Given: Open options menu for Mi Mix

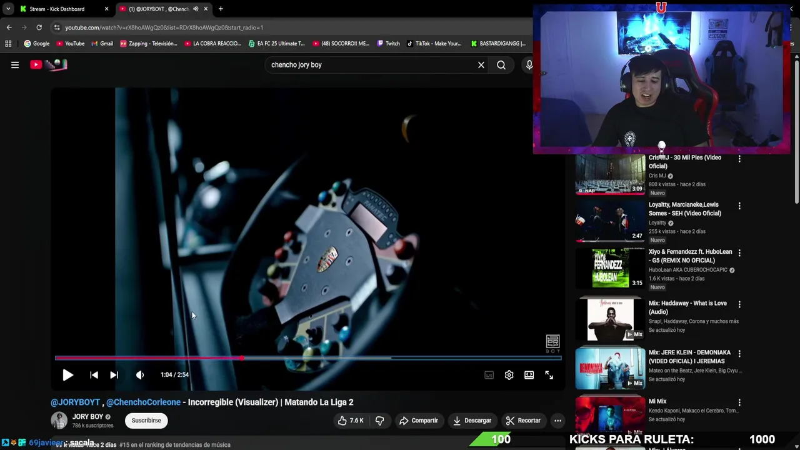Looking at the screenshot, I should click(739, 402).
